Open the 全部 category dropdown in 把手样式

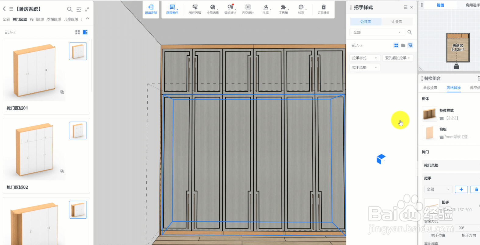click(x=377, y=32)
